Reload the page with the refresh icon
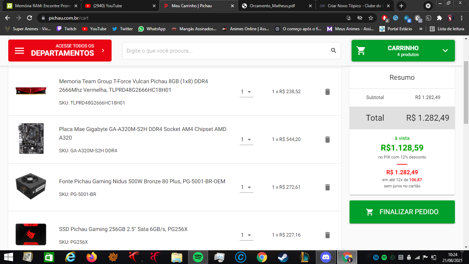This screenshot has width=469, height=264. coord(30,18)
